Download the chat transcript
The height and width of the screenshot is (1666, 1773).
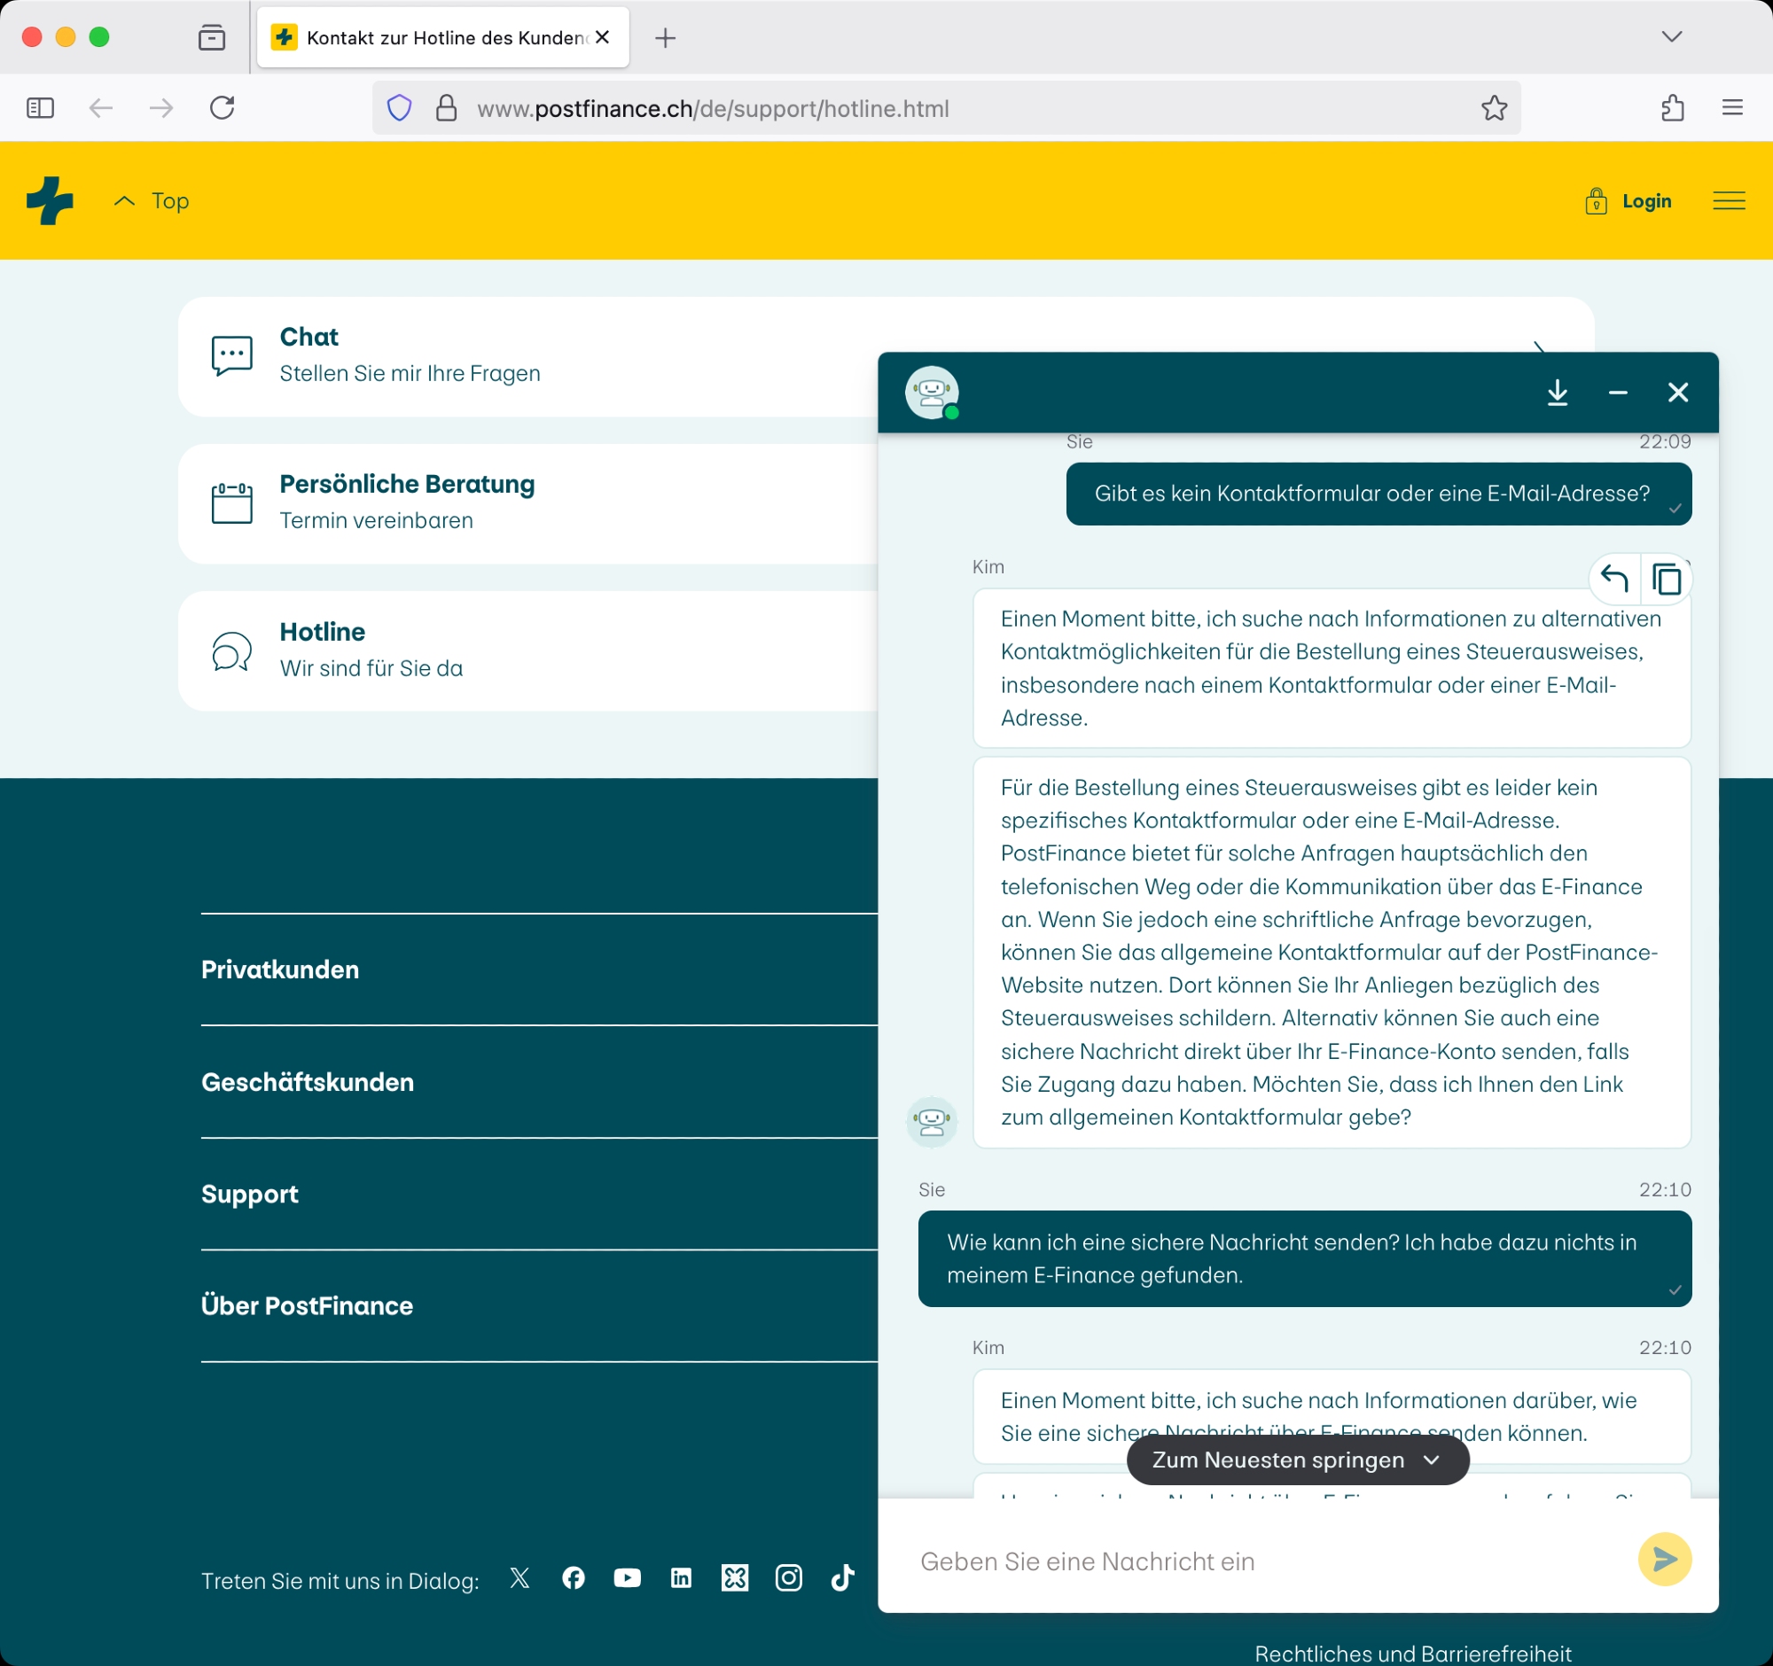(1558, 393)
